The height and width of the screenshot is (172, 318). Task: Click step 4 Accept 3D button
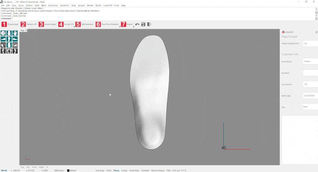(66, 24)
